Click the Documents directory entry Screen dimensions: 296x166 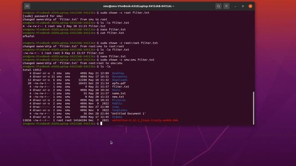click(120, 77)
